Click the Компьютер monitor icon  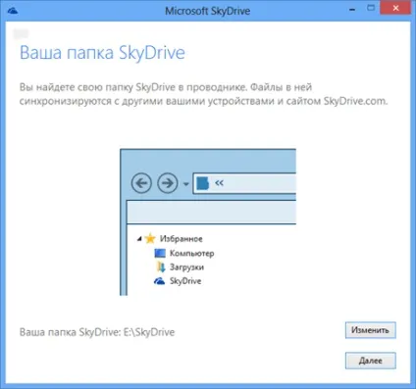tap(160, 253)
